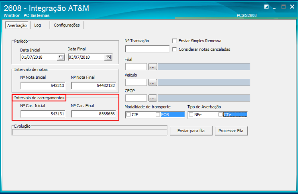Focus the Nº Transação input field
The width and height of the screenshot is (298, 194).
pyautogui.click(x=147, y=49)
